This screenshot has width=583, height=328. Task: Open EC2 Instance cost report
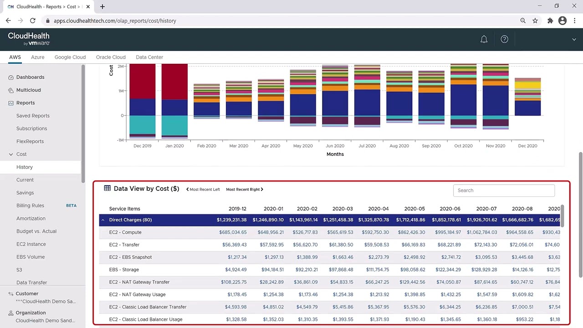pos(31,244)
